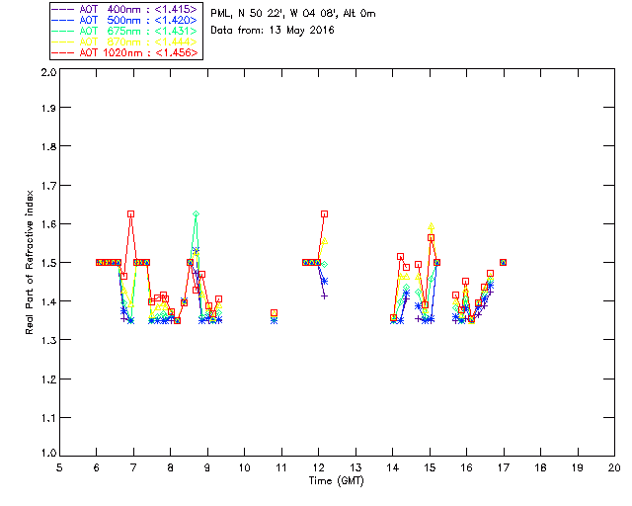Image resolution: width=632 pixels, height=506 pixels.
Task: Click the x-axis label 11
Action: 281,467
